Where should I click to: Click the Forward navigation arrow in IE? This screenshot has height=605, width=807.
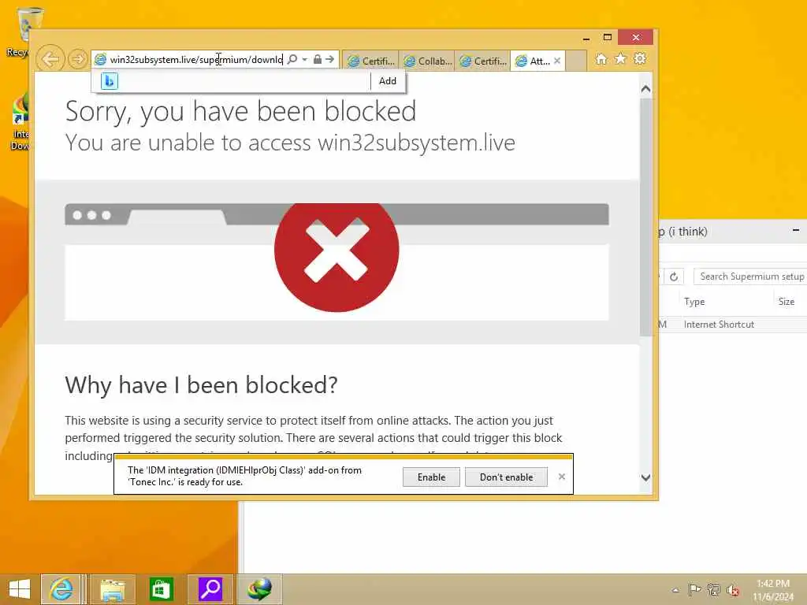[x=78, y=59]
